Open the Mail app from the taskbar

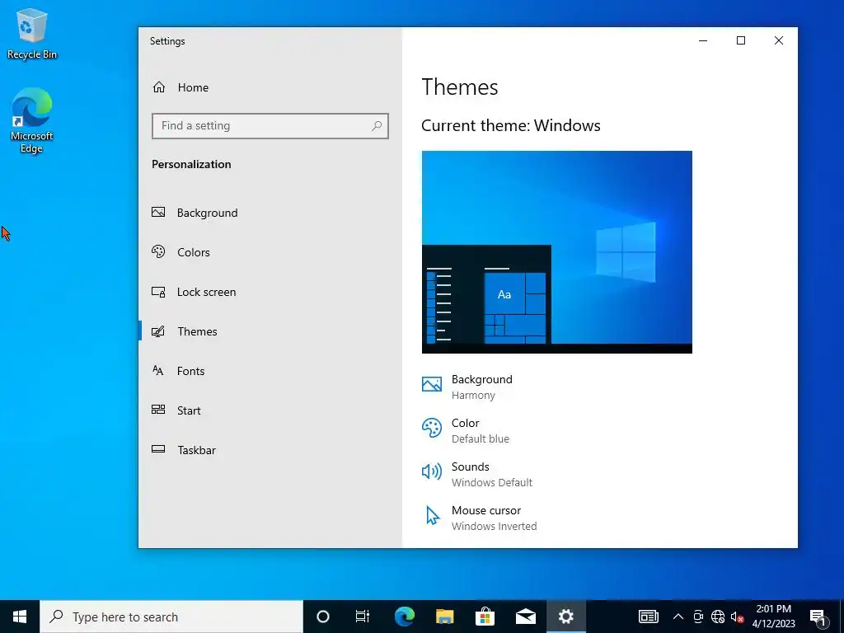click(x=525, y=617)
